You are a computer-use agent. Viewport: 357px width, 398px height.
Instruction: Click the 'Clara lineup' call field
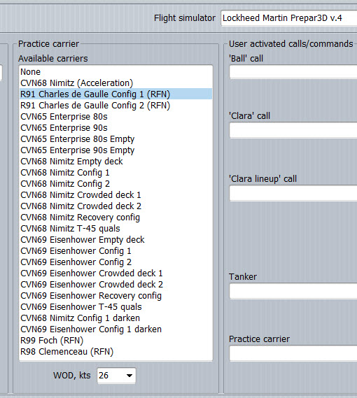click(x=293, y=193)
